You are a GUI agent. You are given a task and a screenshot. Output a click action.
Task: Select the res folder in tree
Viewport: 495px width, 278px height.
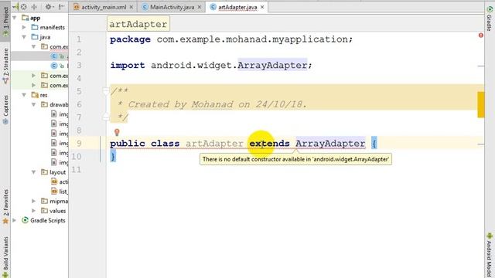pyautogui.click(x=43, y=94)
